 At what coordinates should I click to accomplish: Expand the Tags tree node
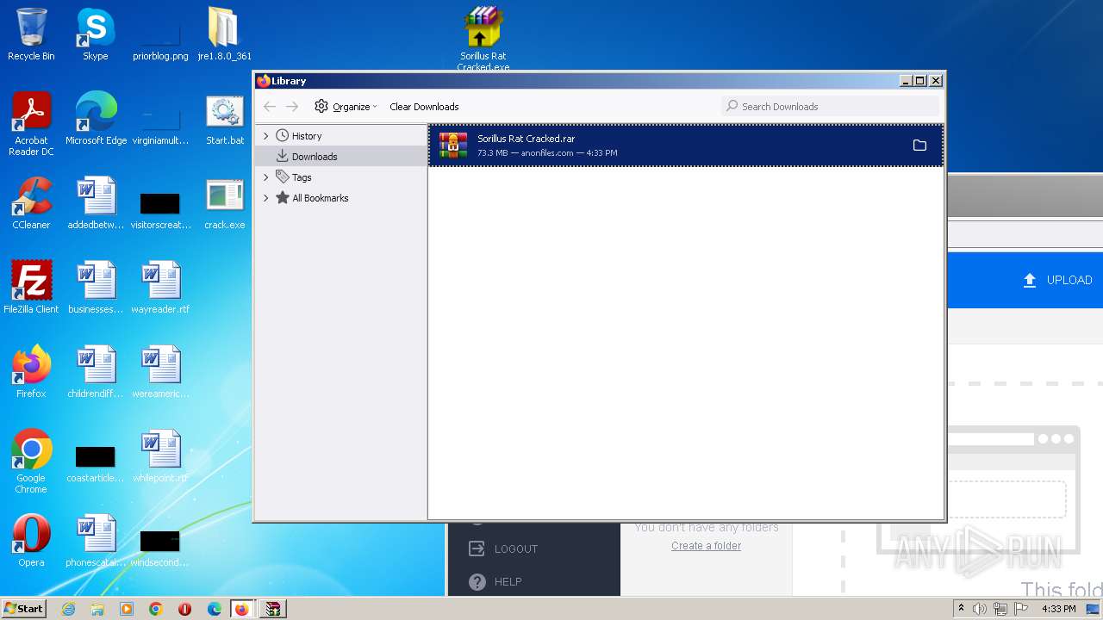265,177
